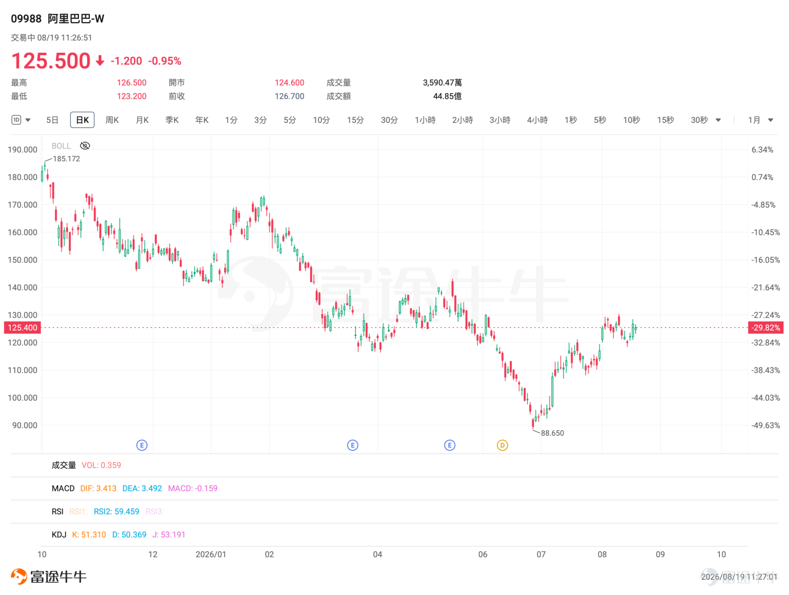Click the 最高 value 126.500
The width and height of the screenshot is (789, 595).
[132, 83]
